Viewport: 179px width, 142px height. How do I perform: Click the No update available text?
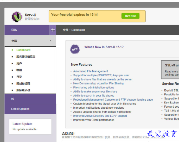[x=25, y=129]
